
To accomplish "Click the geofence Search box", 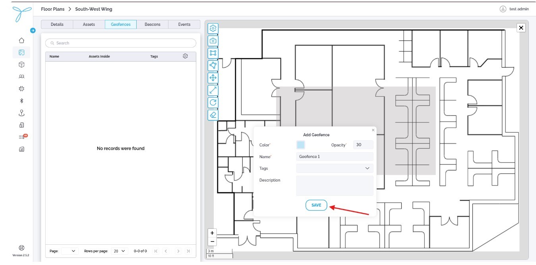I will coord(121,43).
